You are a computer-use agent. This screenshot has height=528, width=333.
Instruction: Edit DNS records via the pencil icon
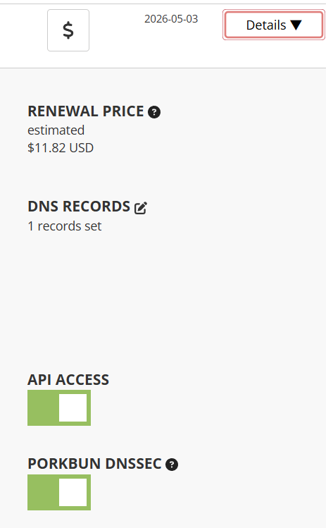point(141,208)
